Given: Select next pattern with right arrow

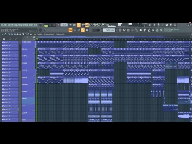Looking at the screenshot, I should [116, 30].
